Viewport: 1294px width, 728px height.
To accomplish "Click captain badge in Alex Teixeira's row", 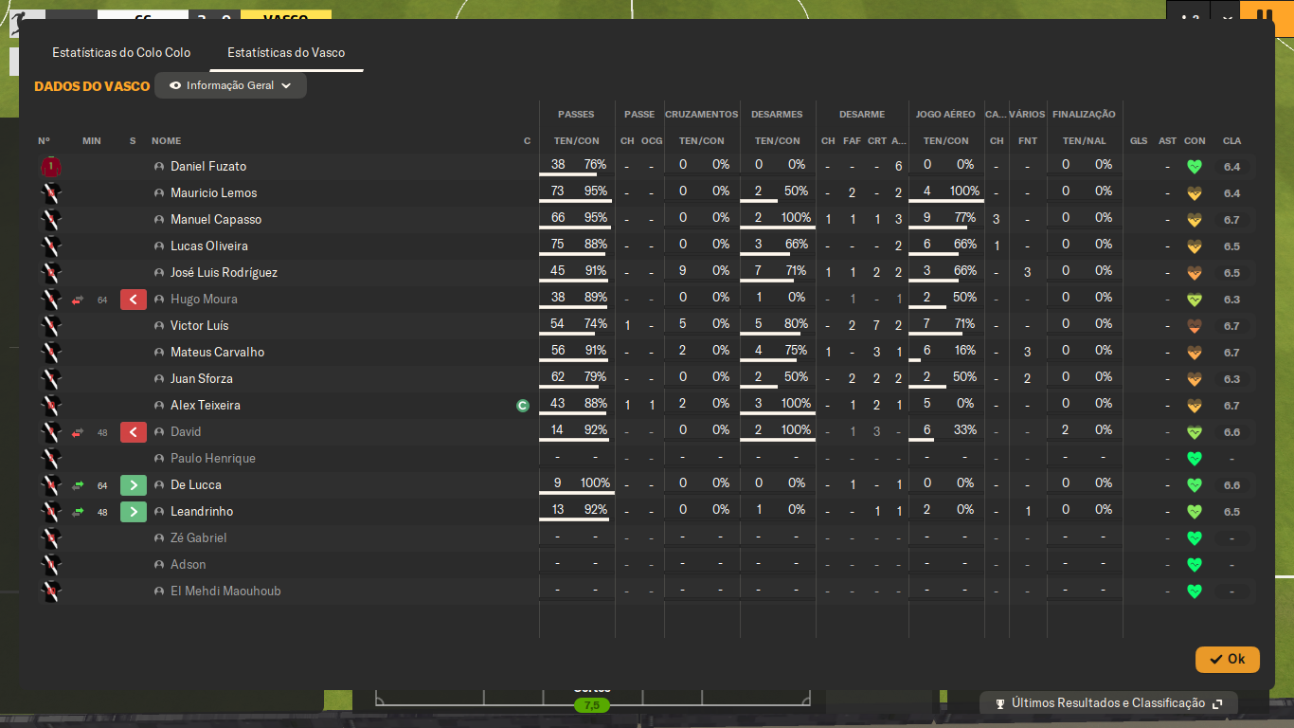I will click(x=522, y=406).
